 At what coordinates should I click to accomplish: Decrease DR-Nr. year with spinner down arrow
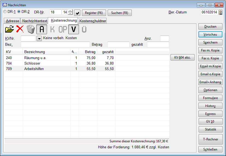point(70,14)
